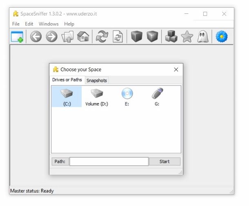Click the More Detail cube icon
Screen dimensions: 249x206
click(x=152, y=37)
